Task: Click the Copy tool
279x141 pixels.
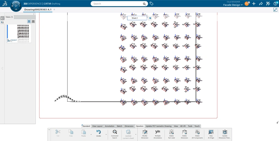Action: click(71, 133)
